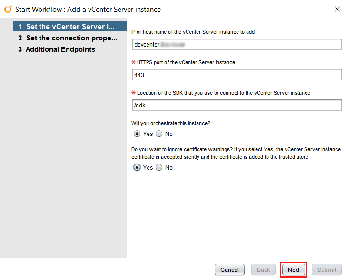The width and height of the screenshot is (346, 280).
Task: Close the Start Workflow dialog
Action: tap(337, 9)
